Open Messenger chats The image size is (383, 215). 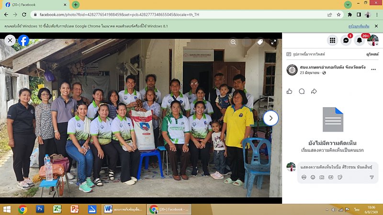346,40
